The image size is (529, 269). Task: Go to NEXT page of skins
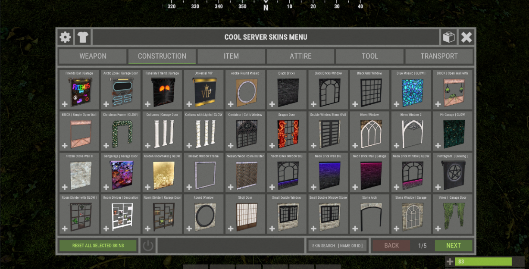(453, 246)
